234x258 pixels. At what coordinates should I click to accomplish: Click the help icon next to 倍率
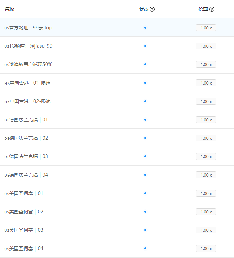[212, 9]
